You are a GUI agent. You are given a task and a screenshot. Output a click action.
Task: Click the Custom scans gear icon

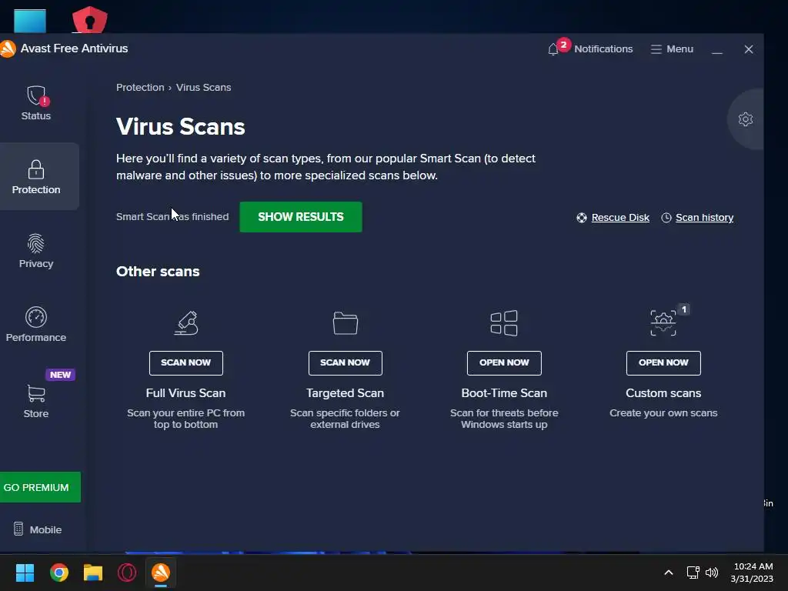(663, 323)
